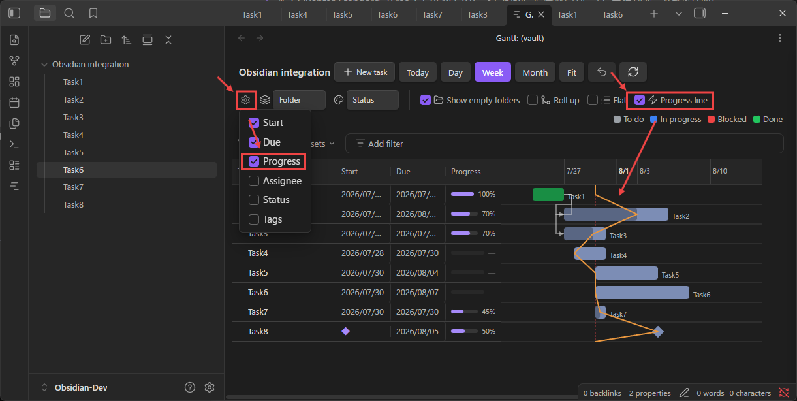Image resolution: width=797 pixels, height=401 pixels.
Task: Click the Fit zoom button
Action: [572, 72]
